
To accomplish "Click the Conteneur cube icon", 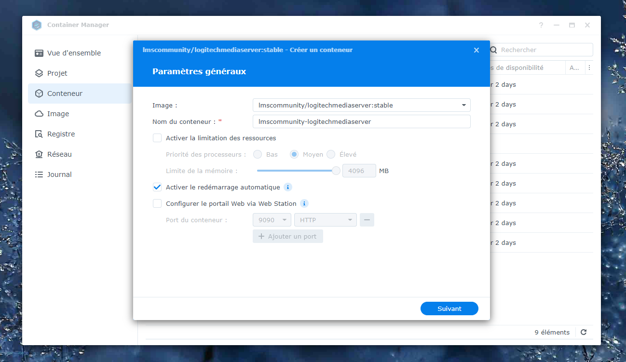I will pos(39,94).
